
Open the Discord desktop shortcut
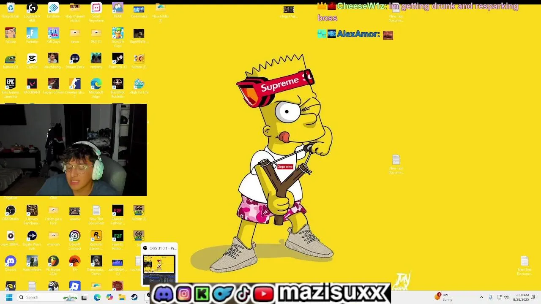click(11, 263)
